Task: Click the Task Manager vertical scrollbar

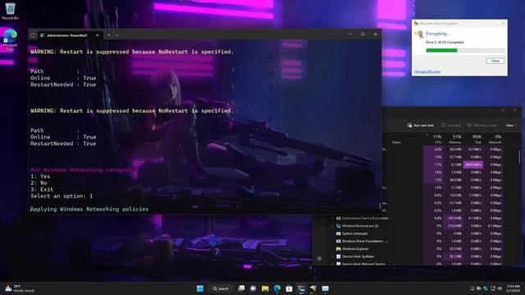Action: click(x=519, y=157)
